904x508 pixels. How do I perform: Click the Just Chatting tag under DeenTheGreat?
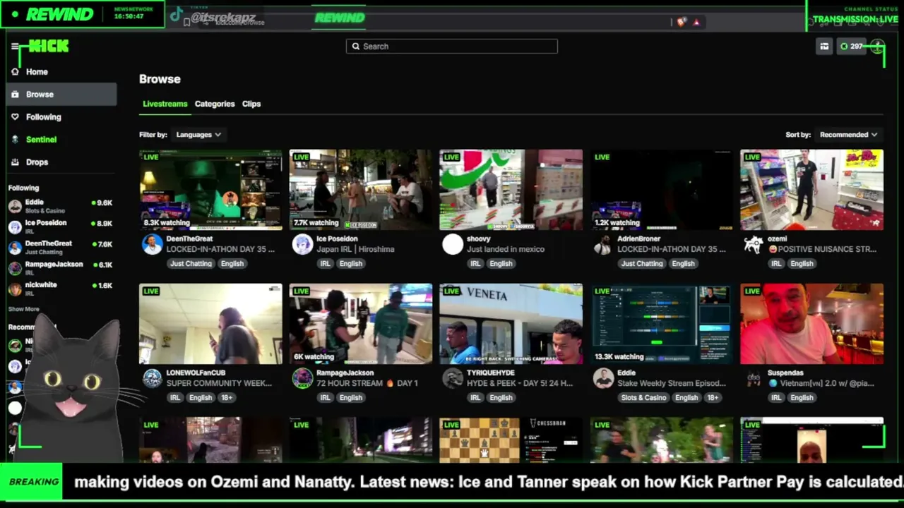pos(191,264)
